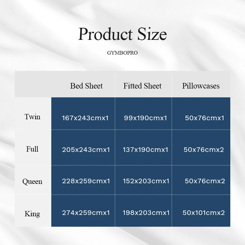
Task: Click Twin bed sheet size 167x243cmx1
Action: tap(85, 118)
